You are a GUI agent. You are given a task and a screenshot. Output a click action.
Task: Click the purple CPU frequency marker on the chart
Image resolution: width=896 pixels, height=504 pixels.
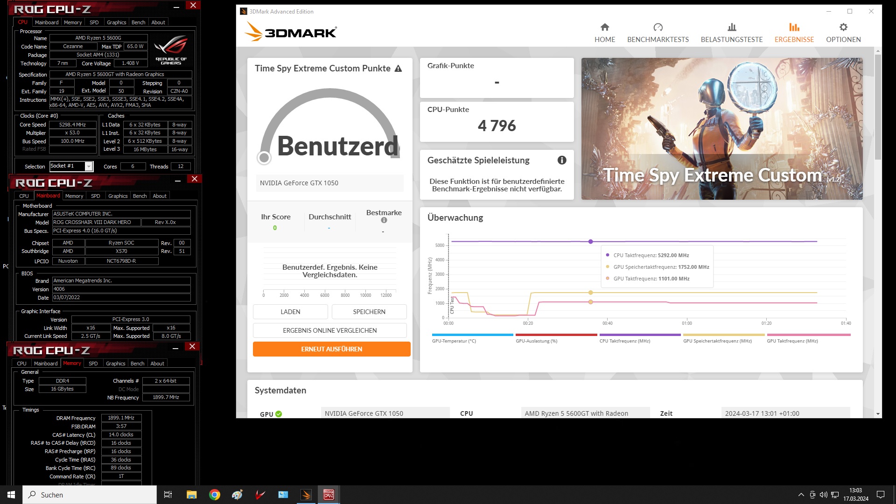[591, 242]
